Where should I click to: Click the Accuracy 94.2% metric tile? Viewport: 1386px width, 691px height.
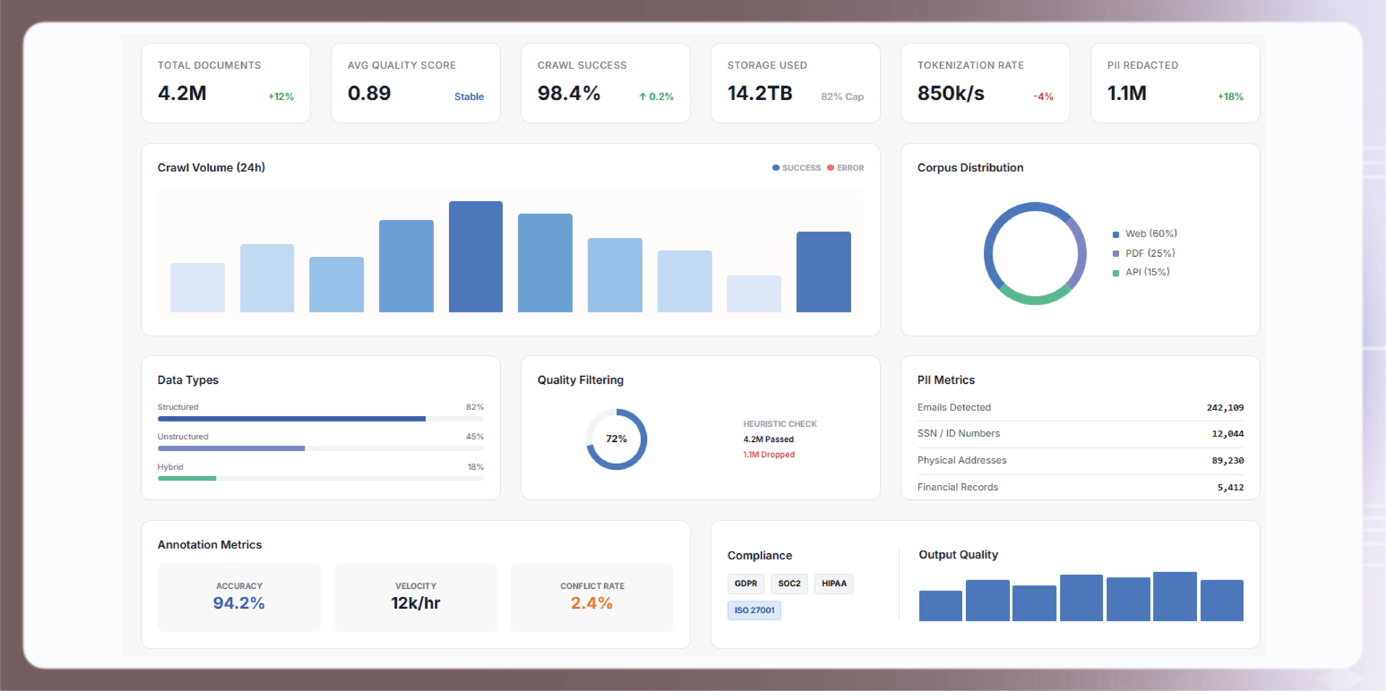point(239,597)
